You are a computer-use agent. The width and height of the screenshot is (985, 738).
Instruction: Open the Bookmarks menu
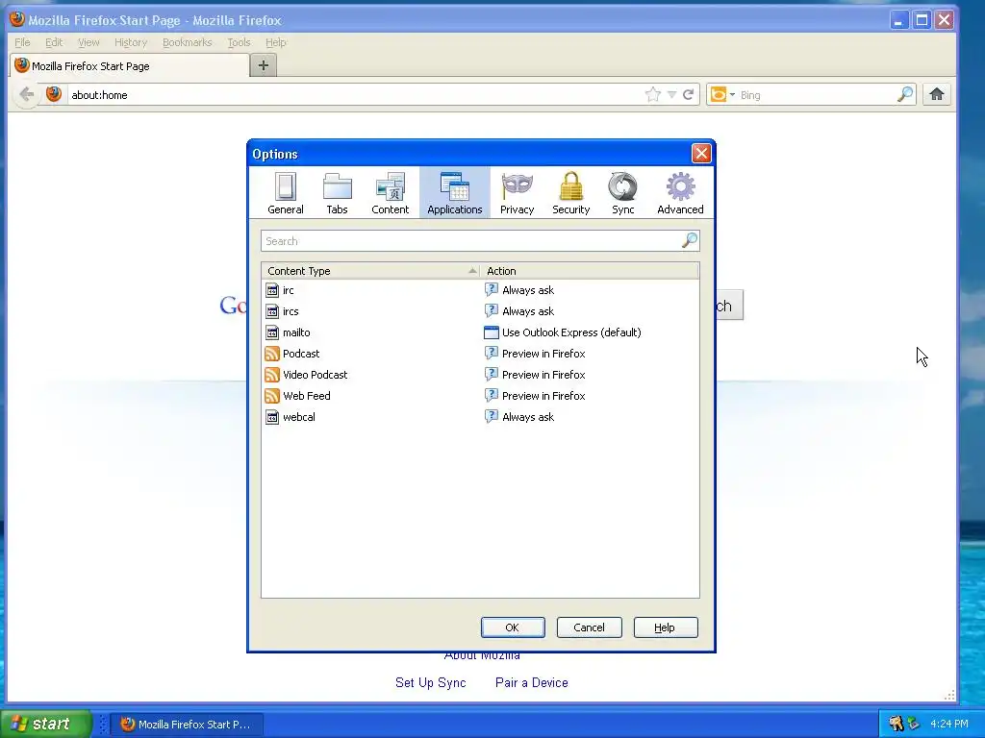click(x=188, y=42)
